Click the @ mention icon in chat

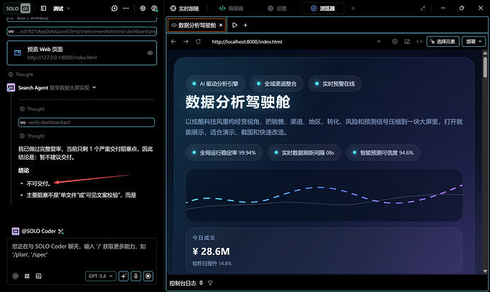click(16, 276)
